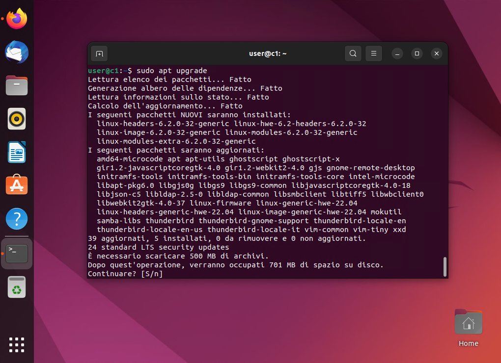The width and height of the screenshot is (501, 363).
Task: Click the 'user@c1' shell prompt
Action: 103,71
